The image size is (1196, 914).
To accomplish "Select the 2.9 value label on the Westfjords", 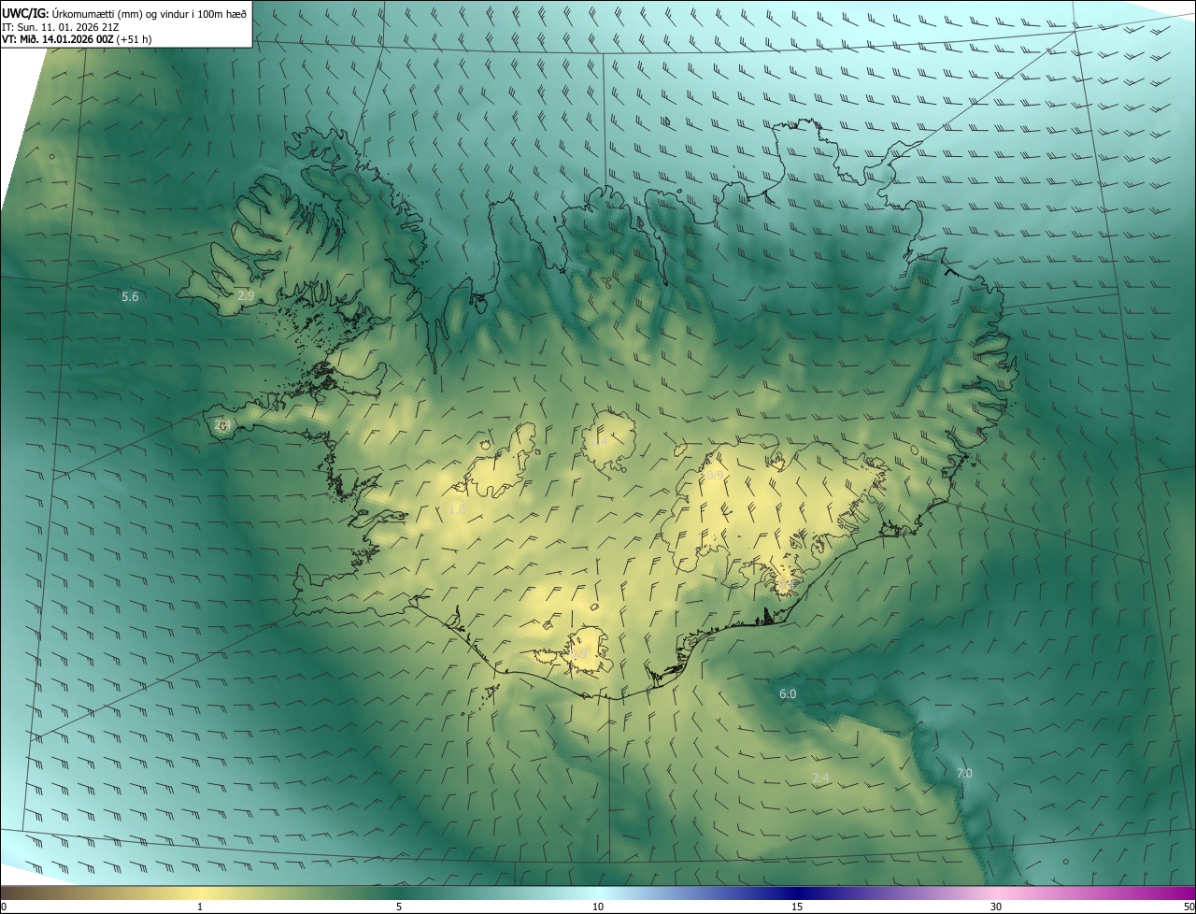I will pos(246,295).
